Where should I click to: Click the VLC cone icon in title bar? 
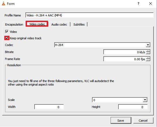(x=4, y=3)
